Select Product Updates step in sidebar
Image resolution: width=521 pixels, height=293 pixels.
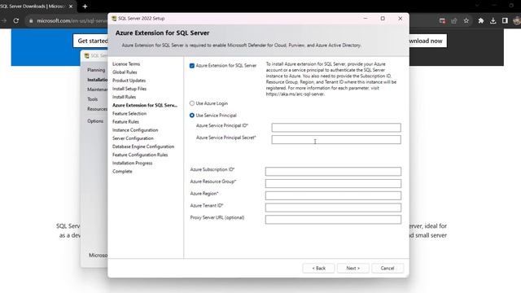(129, 81)
